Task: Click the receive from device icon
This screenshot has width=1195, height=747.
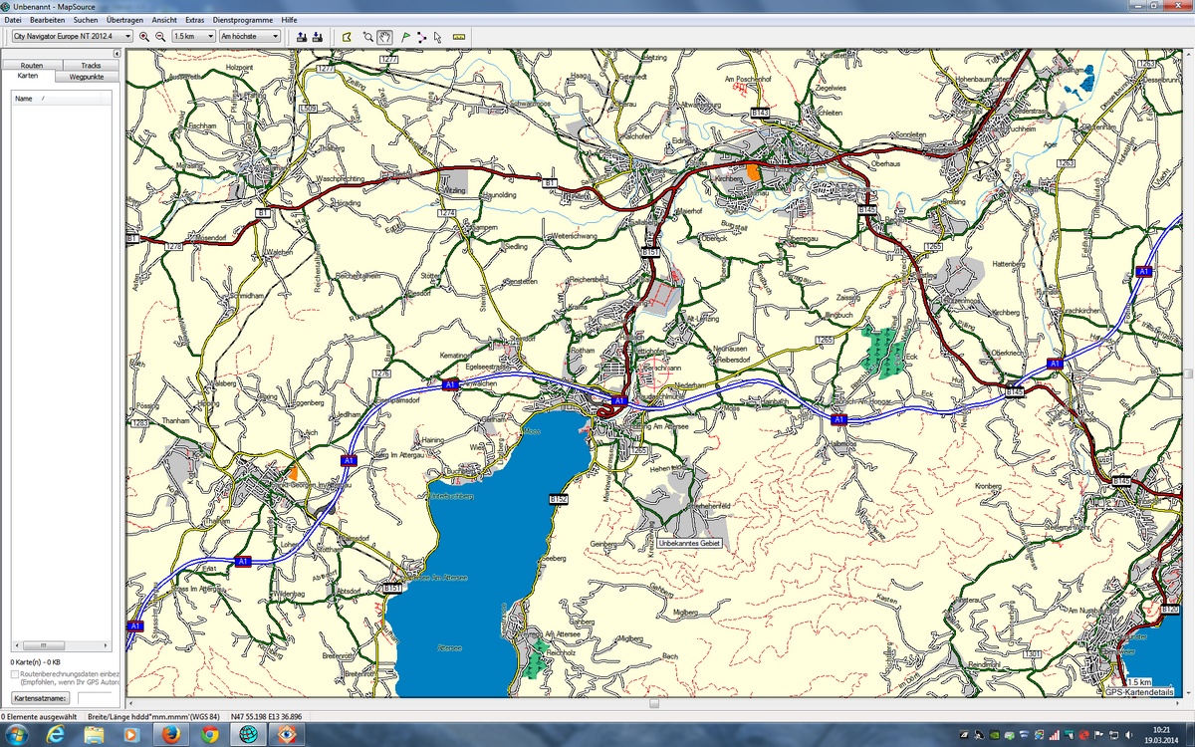Action: click(x=317, y=36)
